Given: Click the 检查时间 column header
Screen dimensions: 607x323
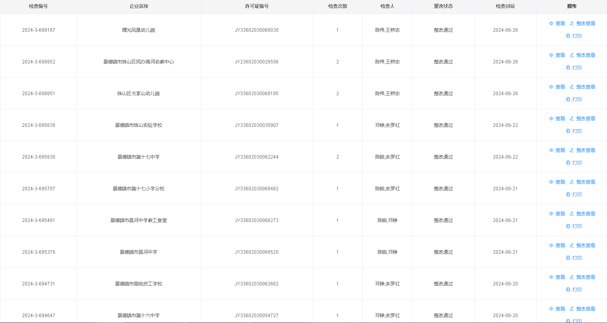Looking at the screenshot, I should (505, 6).
